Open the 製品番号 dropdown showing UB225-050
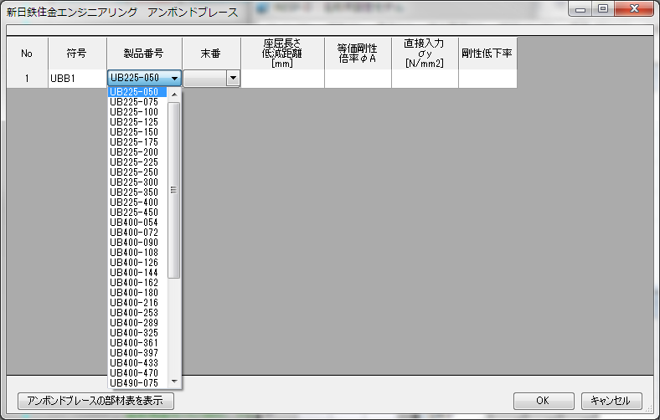660x420 pixels. tap(144, 78)
